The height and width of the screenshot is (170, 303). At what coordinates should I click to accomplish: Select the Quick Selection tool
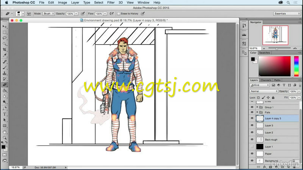tap(5, 44)
